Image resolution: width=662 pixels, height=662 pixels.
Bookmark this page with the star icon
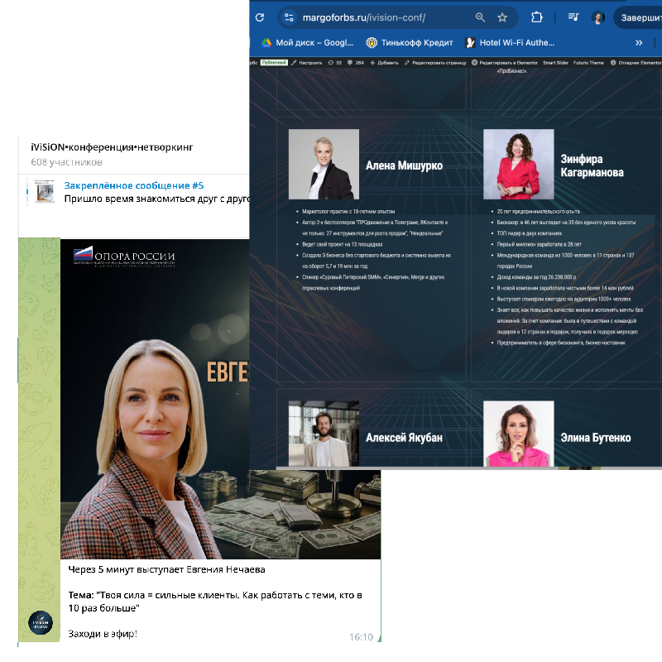coord(502,17)
